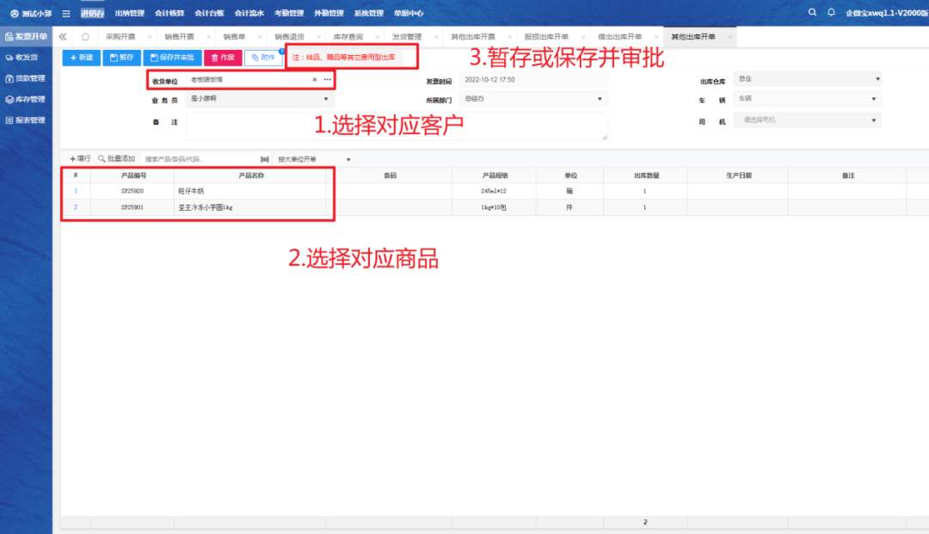The width and height of the screenshot is (929, 534).
Task: Click the barcode scan icon
Action: tap(264, 159)
